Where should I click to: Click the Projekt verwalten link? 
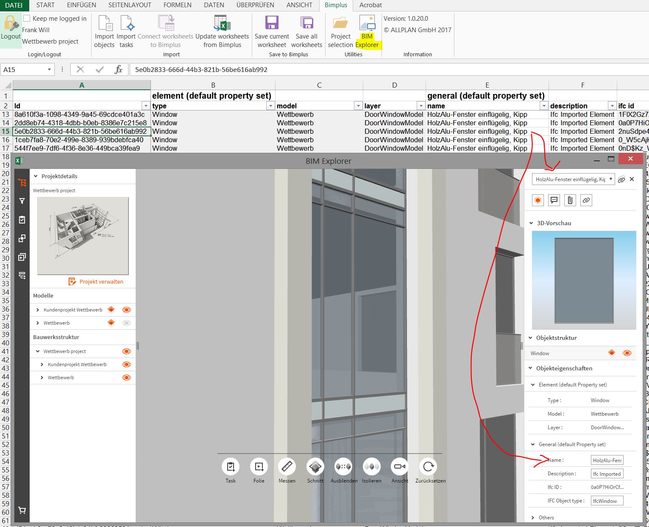[101, 281]
